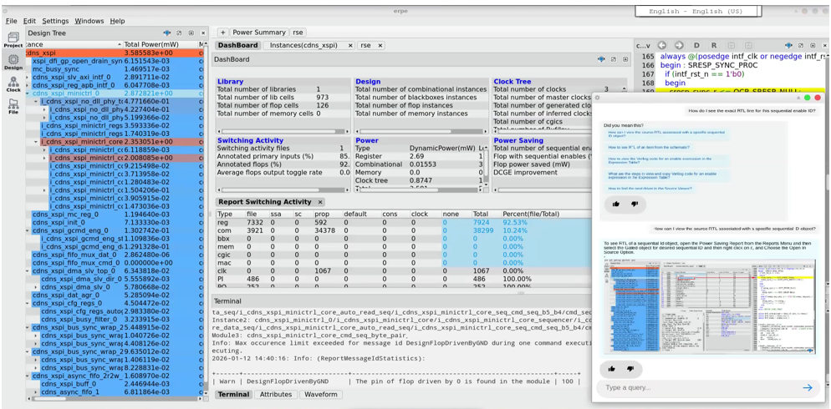The height and width of the screenshot is (409, 831).
Task: Expand the cdns_xspi_slv_axi_intf_0 node
Action: click(28, 78)
